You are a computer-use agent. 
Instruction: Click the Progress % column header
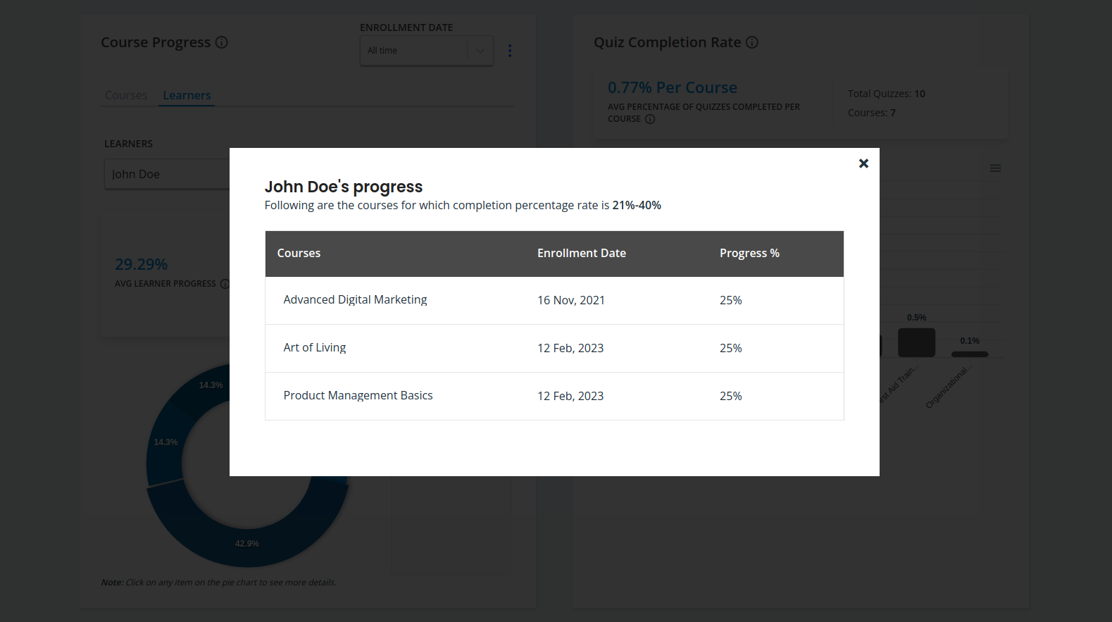pos(749,254)
